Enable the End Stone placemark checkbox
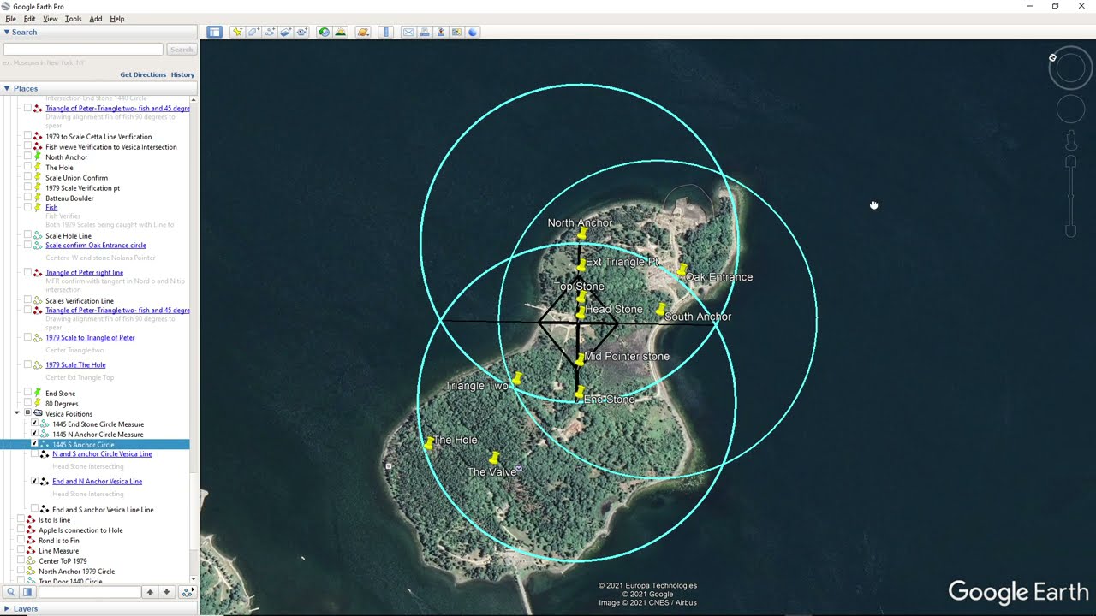 tap(27, 393)
